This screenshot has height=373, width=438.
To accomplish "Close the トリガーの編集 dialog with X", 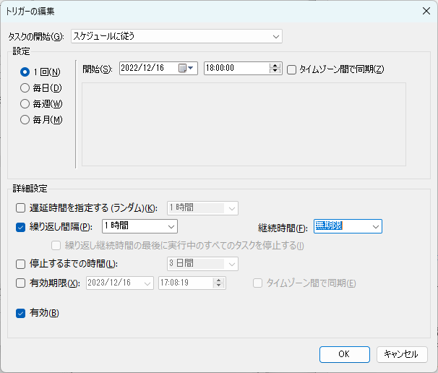I will (x=426, y=11).
